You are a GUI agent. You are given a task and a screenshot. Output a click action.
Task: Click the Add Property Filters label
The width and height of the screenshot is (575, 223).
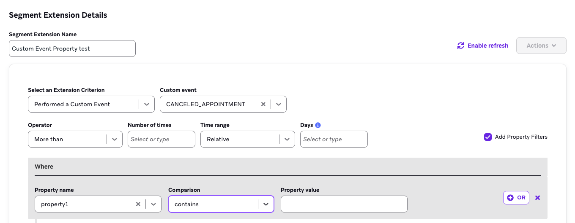(521, 137)
